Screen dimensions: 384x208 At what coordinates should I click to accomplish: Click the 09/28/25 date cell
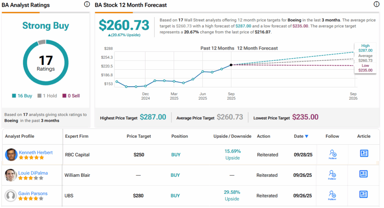point(303,155)
